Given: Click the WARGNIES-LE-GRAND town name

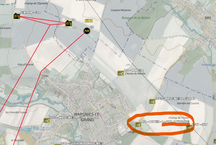Looking at the screenshot, I should [87, 117].
